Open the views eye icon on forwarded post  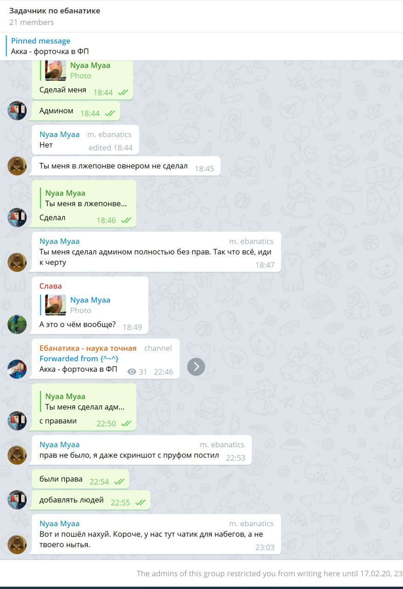click(132, 372)
